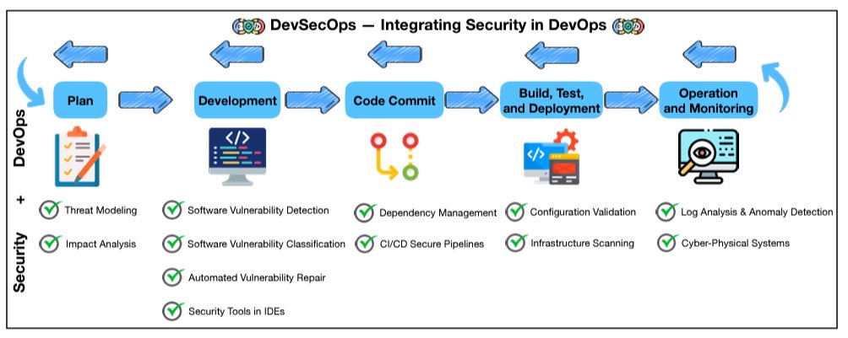Click the left-pointing arrow above Build, Test, and Deployment
This screenshot has height=338, width=848.
(x=552, y=55)
